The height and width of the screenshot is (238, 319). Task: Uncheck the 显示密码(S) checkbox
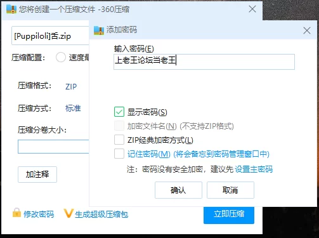click(x=119, y=112)
